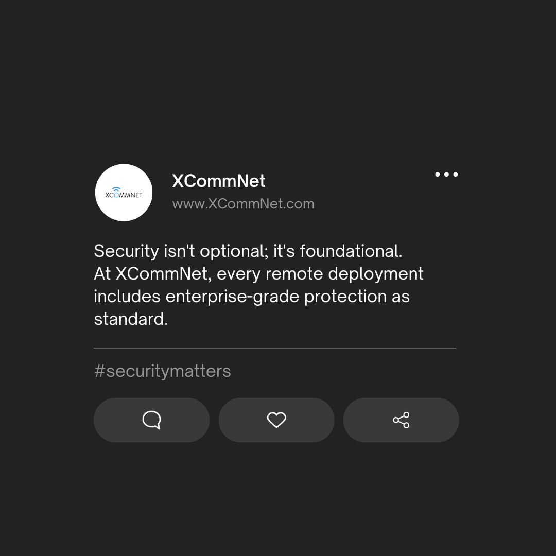556x556 pixels.
Task: Click the word "standard." in the post
Action: 131,319
